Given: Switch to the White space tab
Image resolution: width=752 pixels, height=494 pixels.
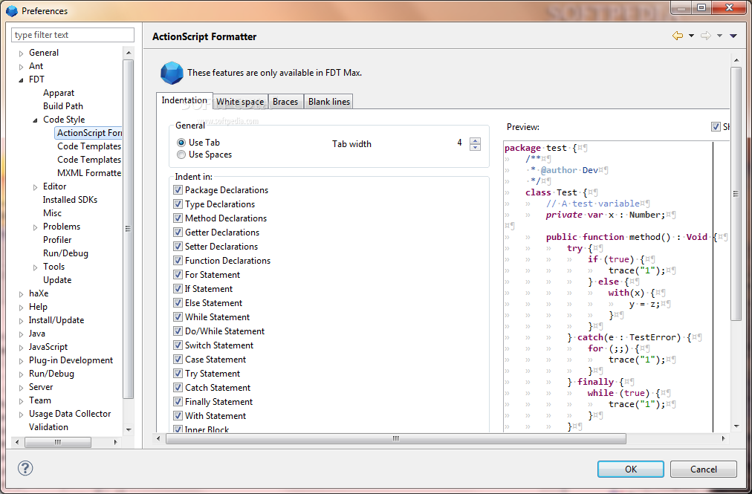Looking at the screenshot, I should pyautogui.click(x=240, y=102).
